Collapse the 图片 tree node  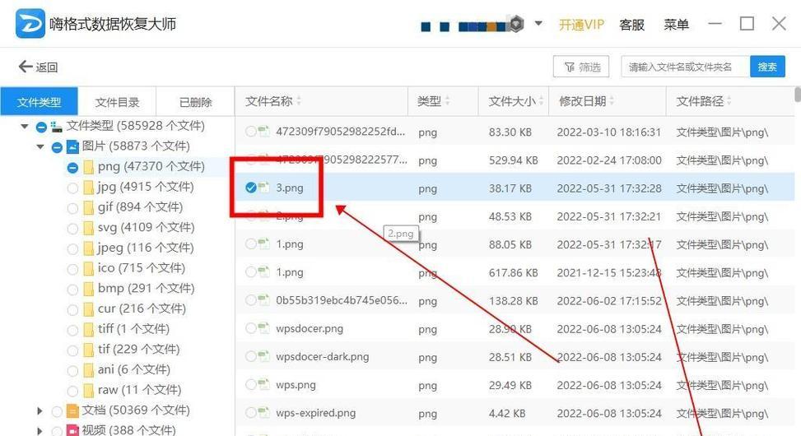point(40,147)
